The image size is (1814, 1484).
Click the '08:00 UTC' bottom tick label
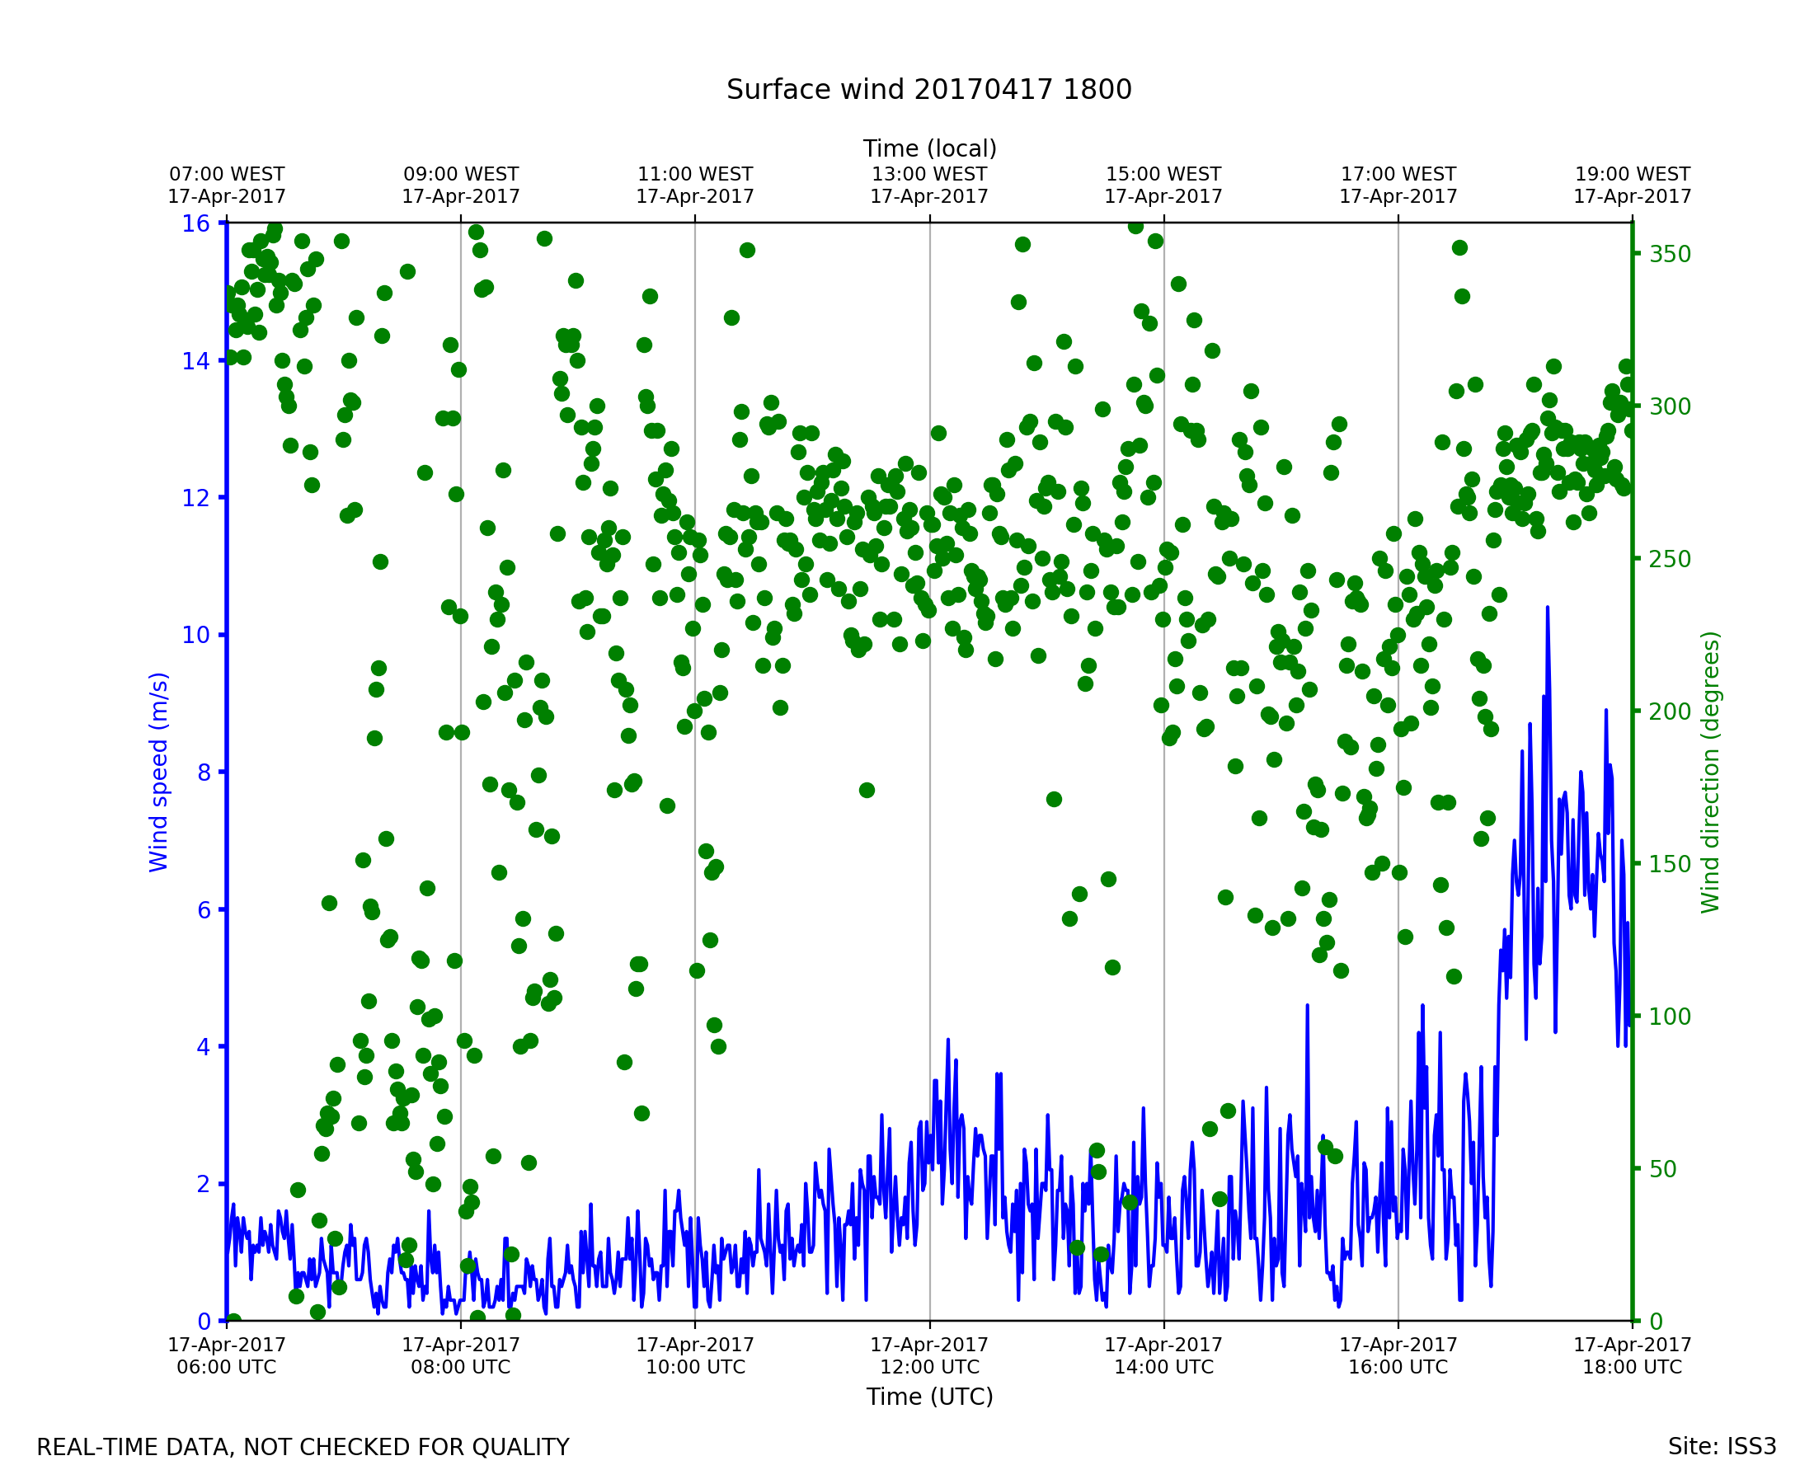[461, 1367]
